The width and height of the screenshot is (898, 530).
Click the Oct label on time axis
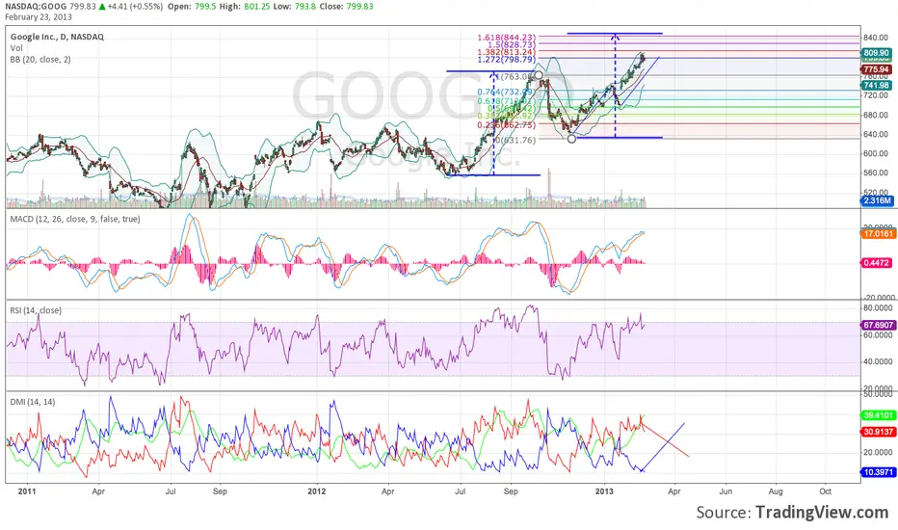pyautogui.click(x=826, y=491)
